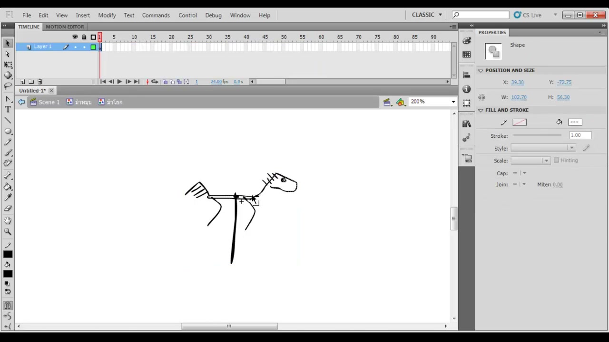Pick the Brush tool

click(x=8, y=152)
